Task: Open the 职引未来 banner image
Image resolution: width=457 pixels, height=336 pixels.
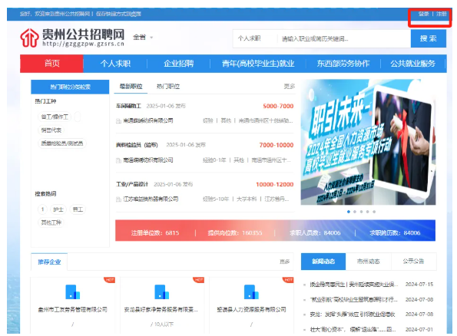Action: tap(368, 142)
